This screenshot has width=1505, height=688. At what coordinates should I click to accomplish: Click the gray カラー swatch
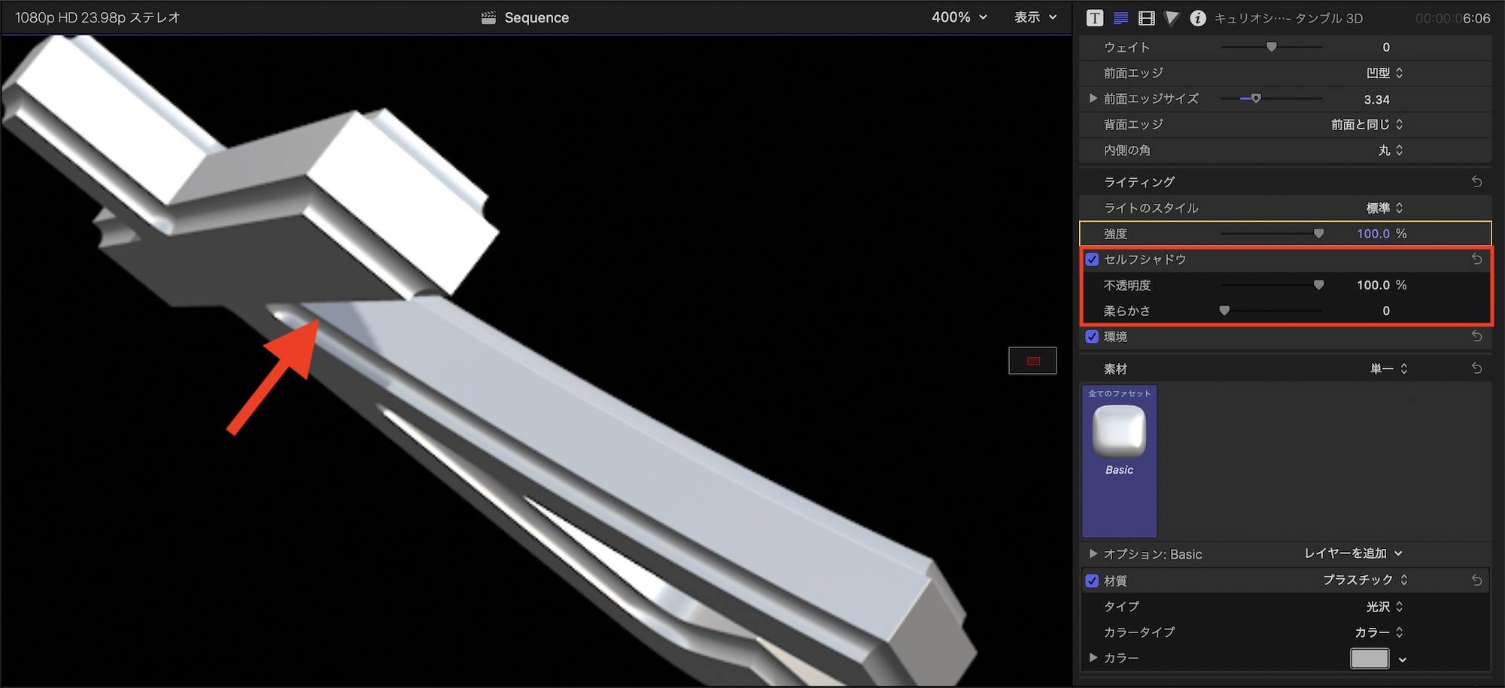point(1369,659)
